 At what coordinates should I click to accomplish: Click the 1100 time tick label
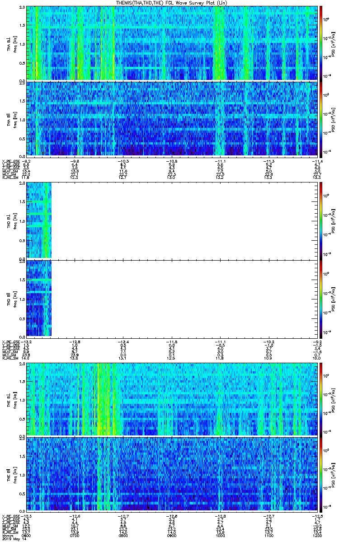268,536
